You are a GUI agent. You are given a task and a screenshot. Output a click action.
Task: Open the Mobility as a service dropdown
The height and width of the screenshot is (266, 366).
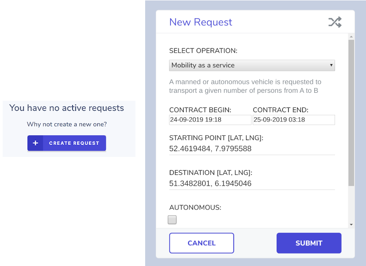252,65
